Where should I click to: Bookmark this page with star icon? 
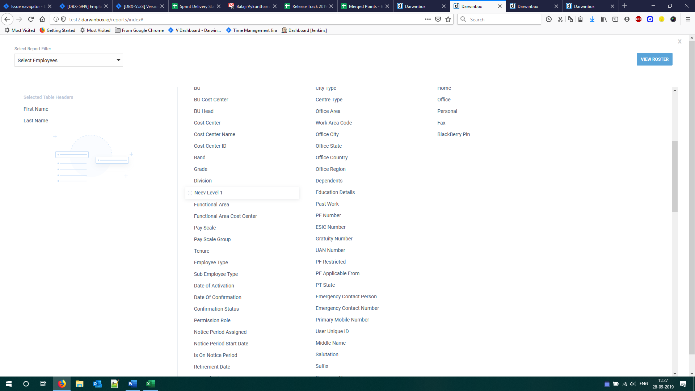448,20
